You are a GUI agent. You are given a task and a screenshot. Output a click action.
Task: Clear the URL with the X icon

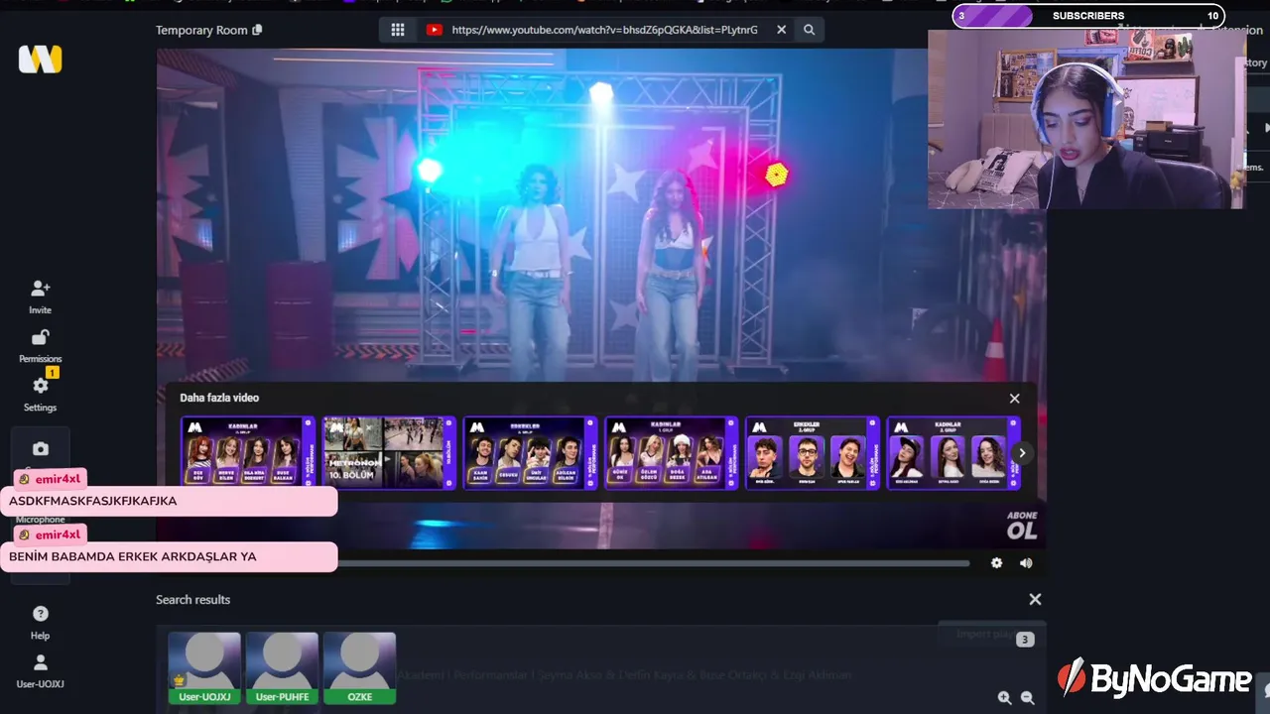tap(781, 30)
